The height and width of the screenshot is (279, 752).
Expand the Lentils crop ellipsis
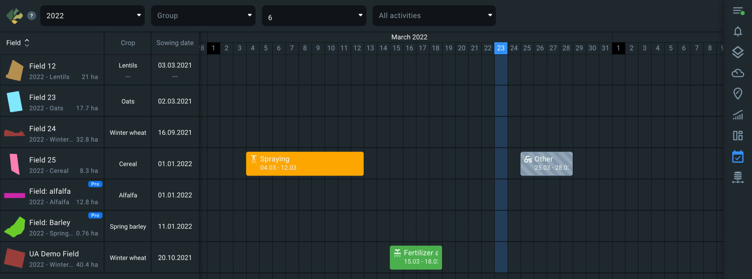(128, 76)
